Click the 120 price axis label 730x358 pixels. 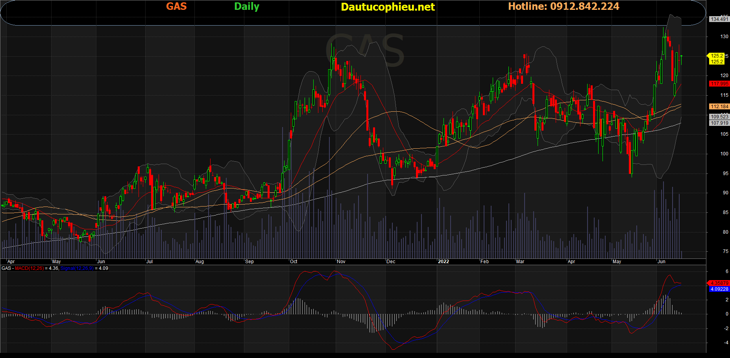[x=724, y=76]
